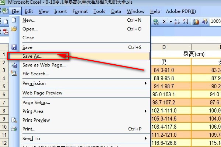Select column D header
This screenshot has height=147, width=221.
point(171,47)
